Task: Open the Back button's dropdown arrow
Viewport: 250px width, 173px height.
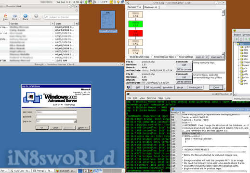Action: [30, 17]
